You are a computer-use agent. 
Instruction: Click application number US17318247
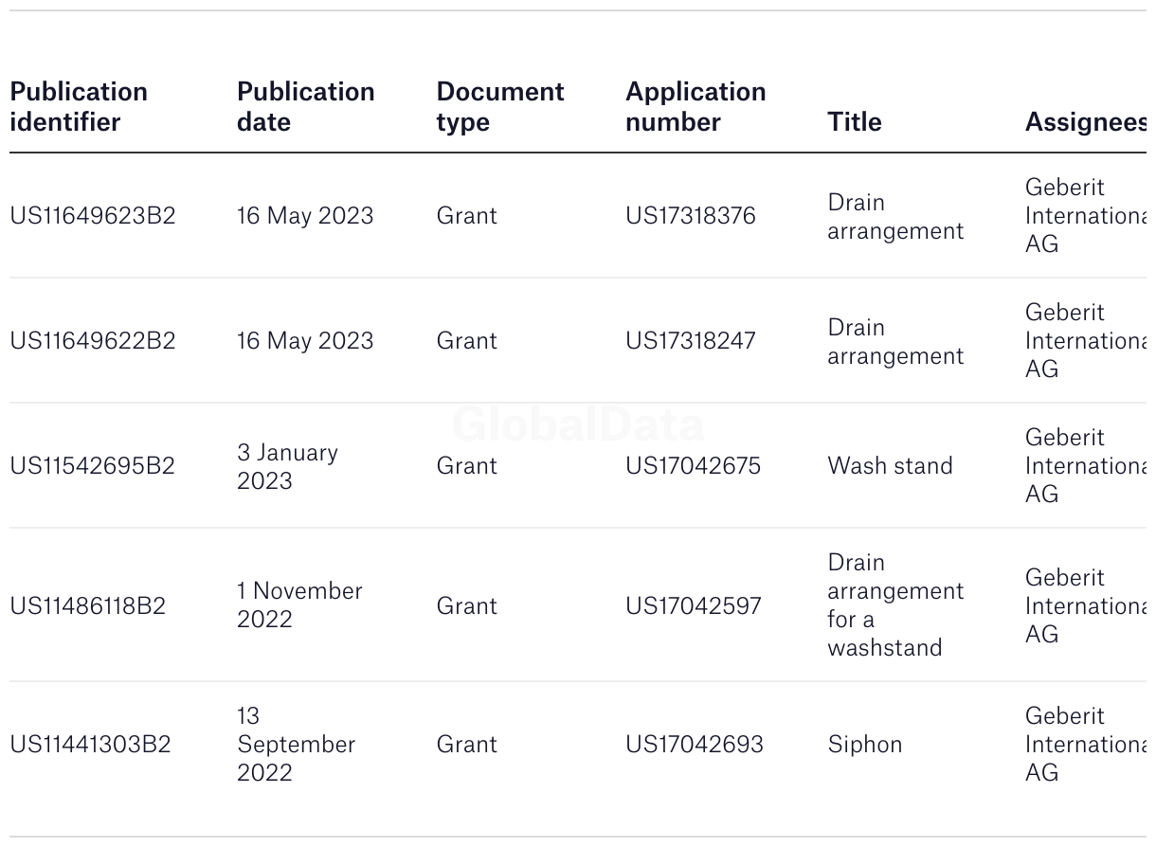coord(691,341)
